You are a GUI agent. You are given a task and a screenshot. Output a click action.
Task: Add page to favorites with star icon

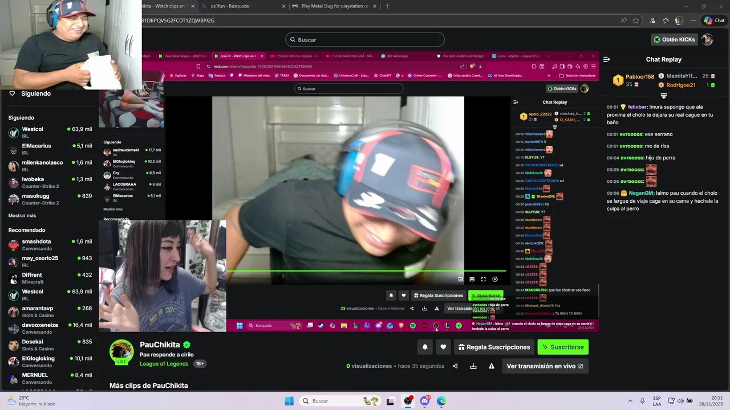click(636, 20)
